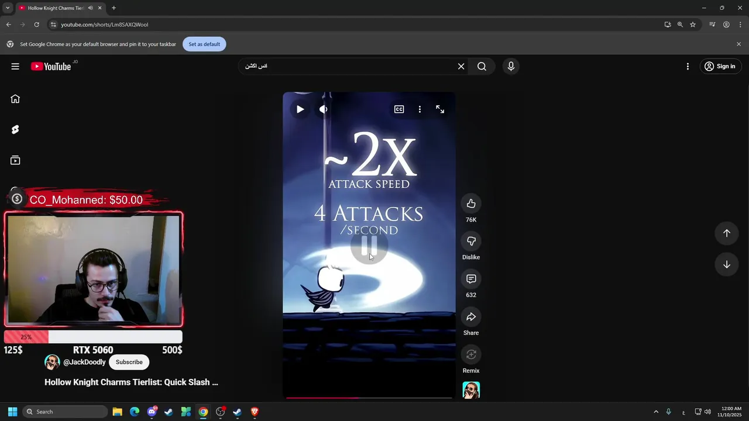Open the YouTube guide hamburger menu
The width and height of the screenshot is (749, 421).
click(x=15, y=66)
